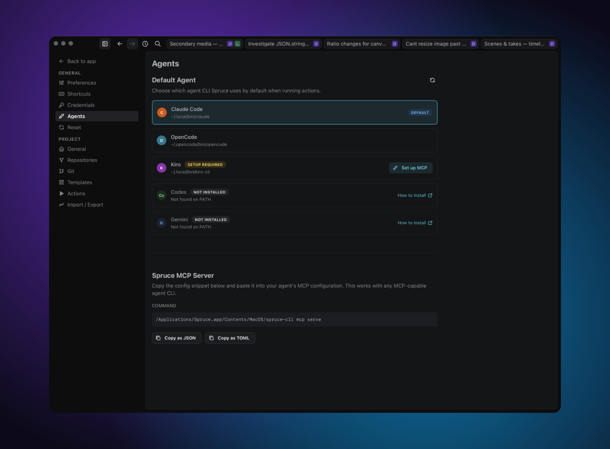The image size is (610, 449).
Task: Switch to Scenes & takes tab
Action: click(x=519, y=44)
